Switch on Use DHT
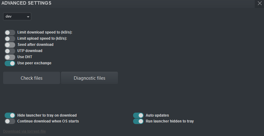This screenshot has width=264, height=136. [10, 57]
